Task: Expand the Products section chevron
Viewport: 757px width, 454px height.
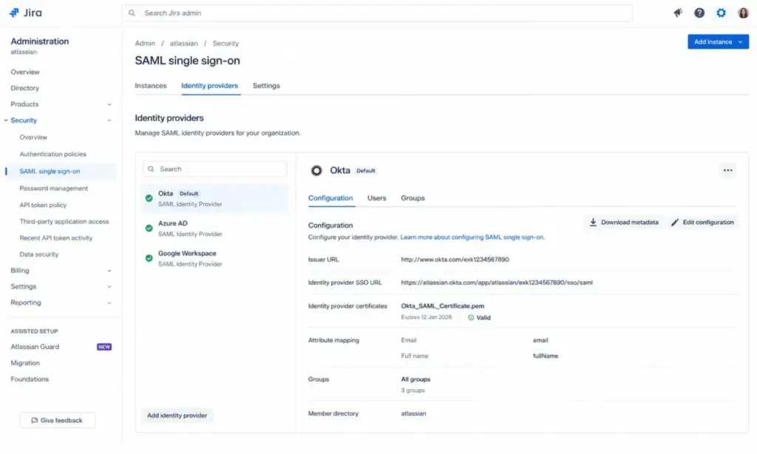Action: [109, 104]
